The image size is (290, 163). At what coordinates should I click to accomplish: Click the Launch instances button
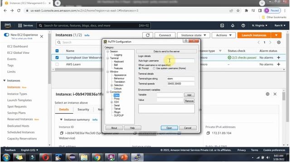click(x=254, y=35)
